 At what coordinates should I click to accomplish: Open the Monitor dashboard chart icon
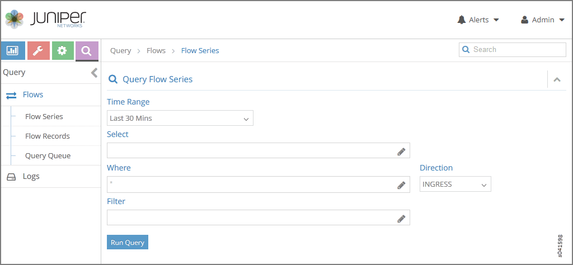click(13, 51)
